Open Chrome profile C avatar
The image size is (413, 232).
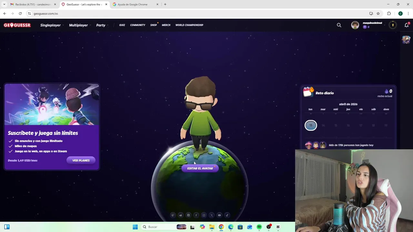pyautogui.click(x=400, y=14)
